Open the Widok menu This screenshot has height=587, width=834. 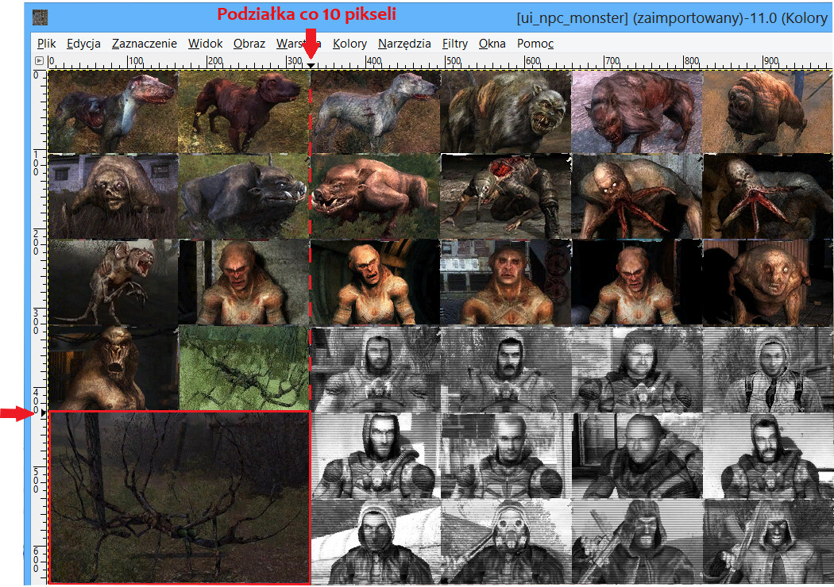[x=205, y=44]
